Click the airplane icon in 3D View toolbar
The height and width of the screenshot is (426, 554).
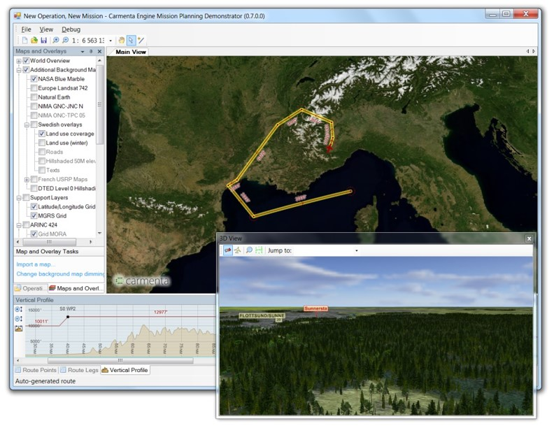point(237,250)
